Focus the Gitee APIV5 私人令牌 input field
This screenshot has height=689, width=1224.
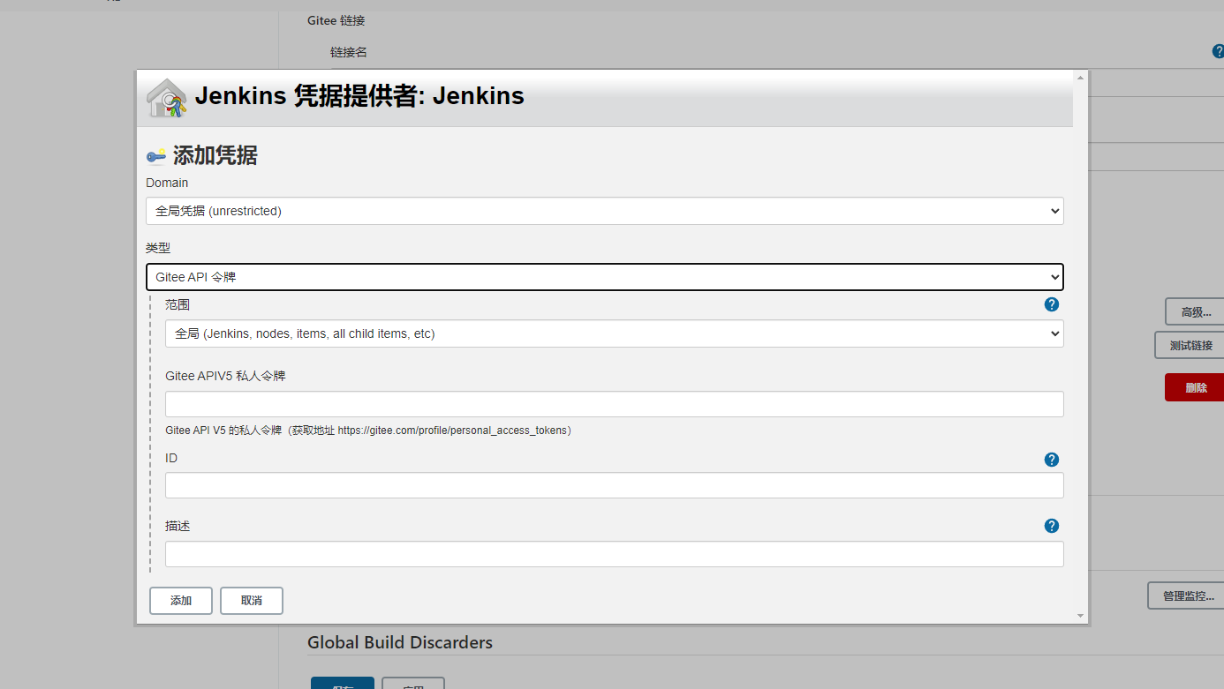[615, 404]
